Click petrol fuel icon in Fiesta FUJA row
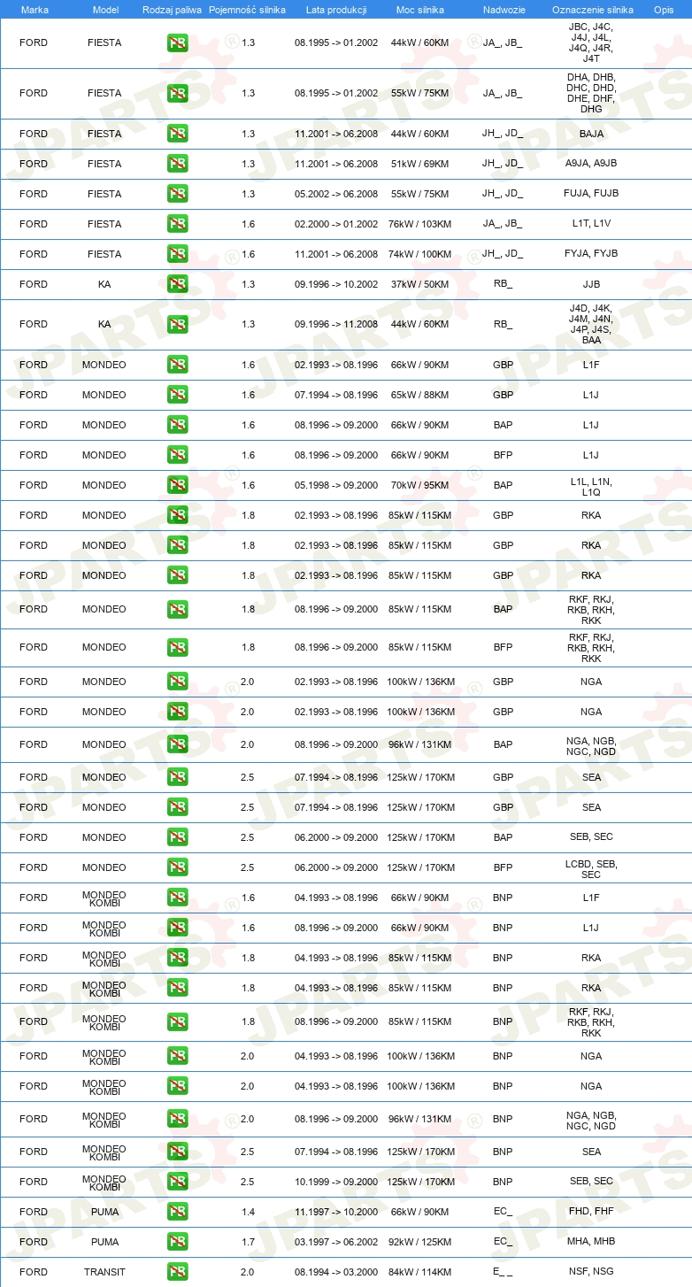The height and width of the screenshot is (1287, 692). 177,194
